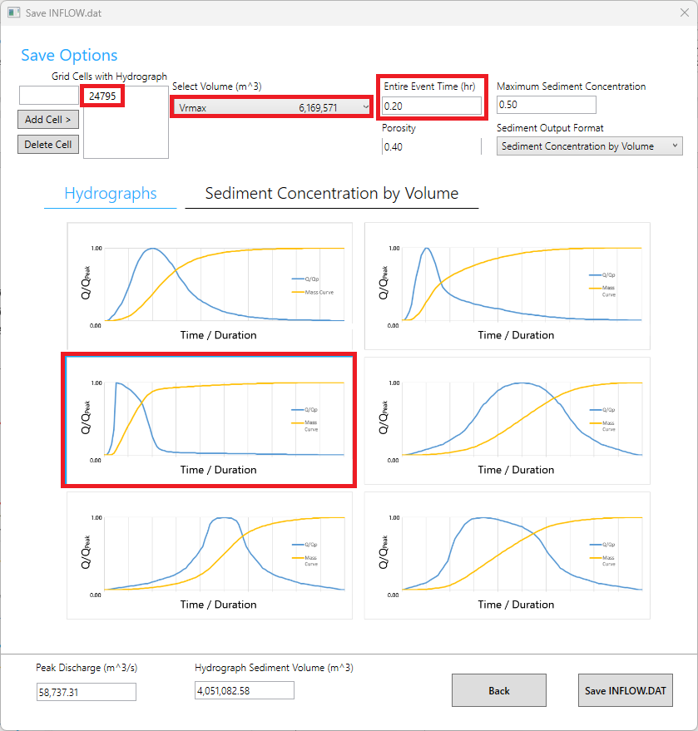698x731 pixels.
Task: Click the empty grid cell entry field
Action: (48, 96)
